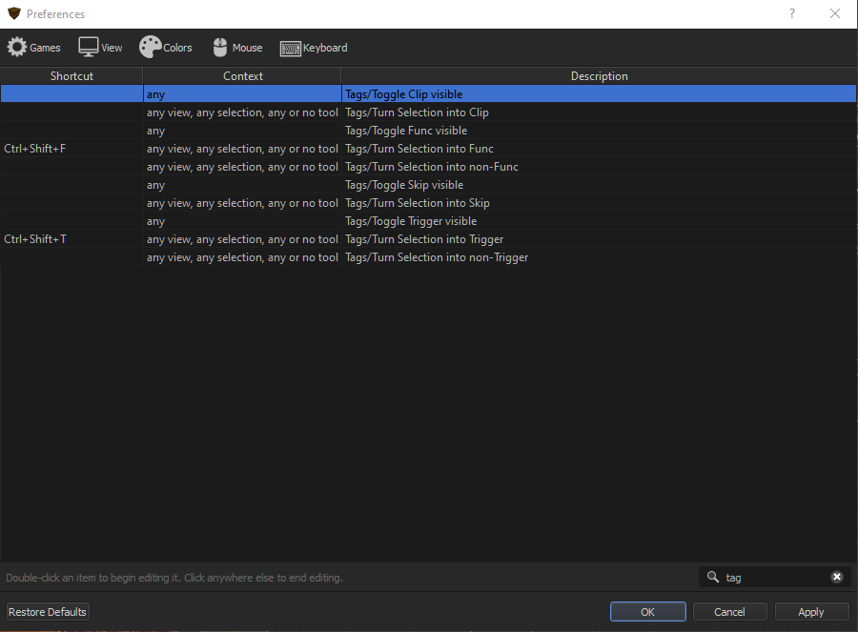The image size is (858, 632).
Task: Sort by the Shortcut column header
Action: [71, 76]
